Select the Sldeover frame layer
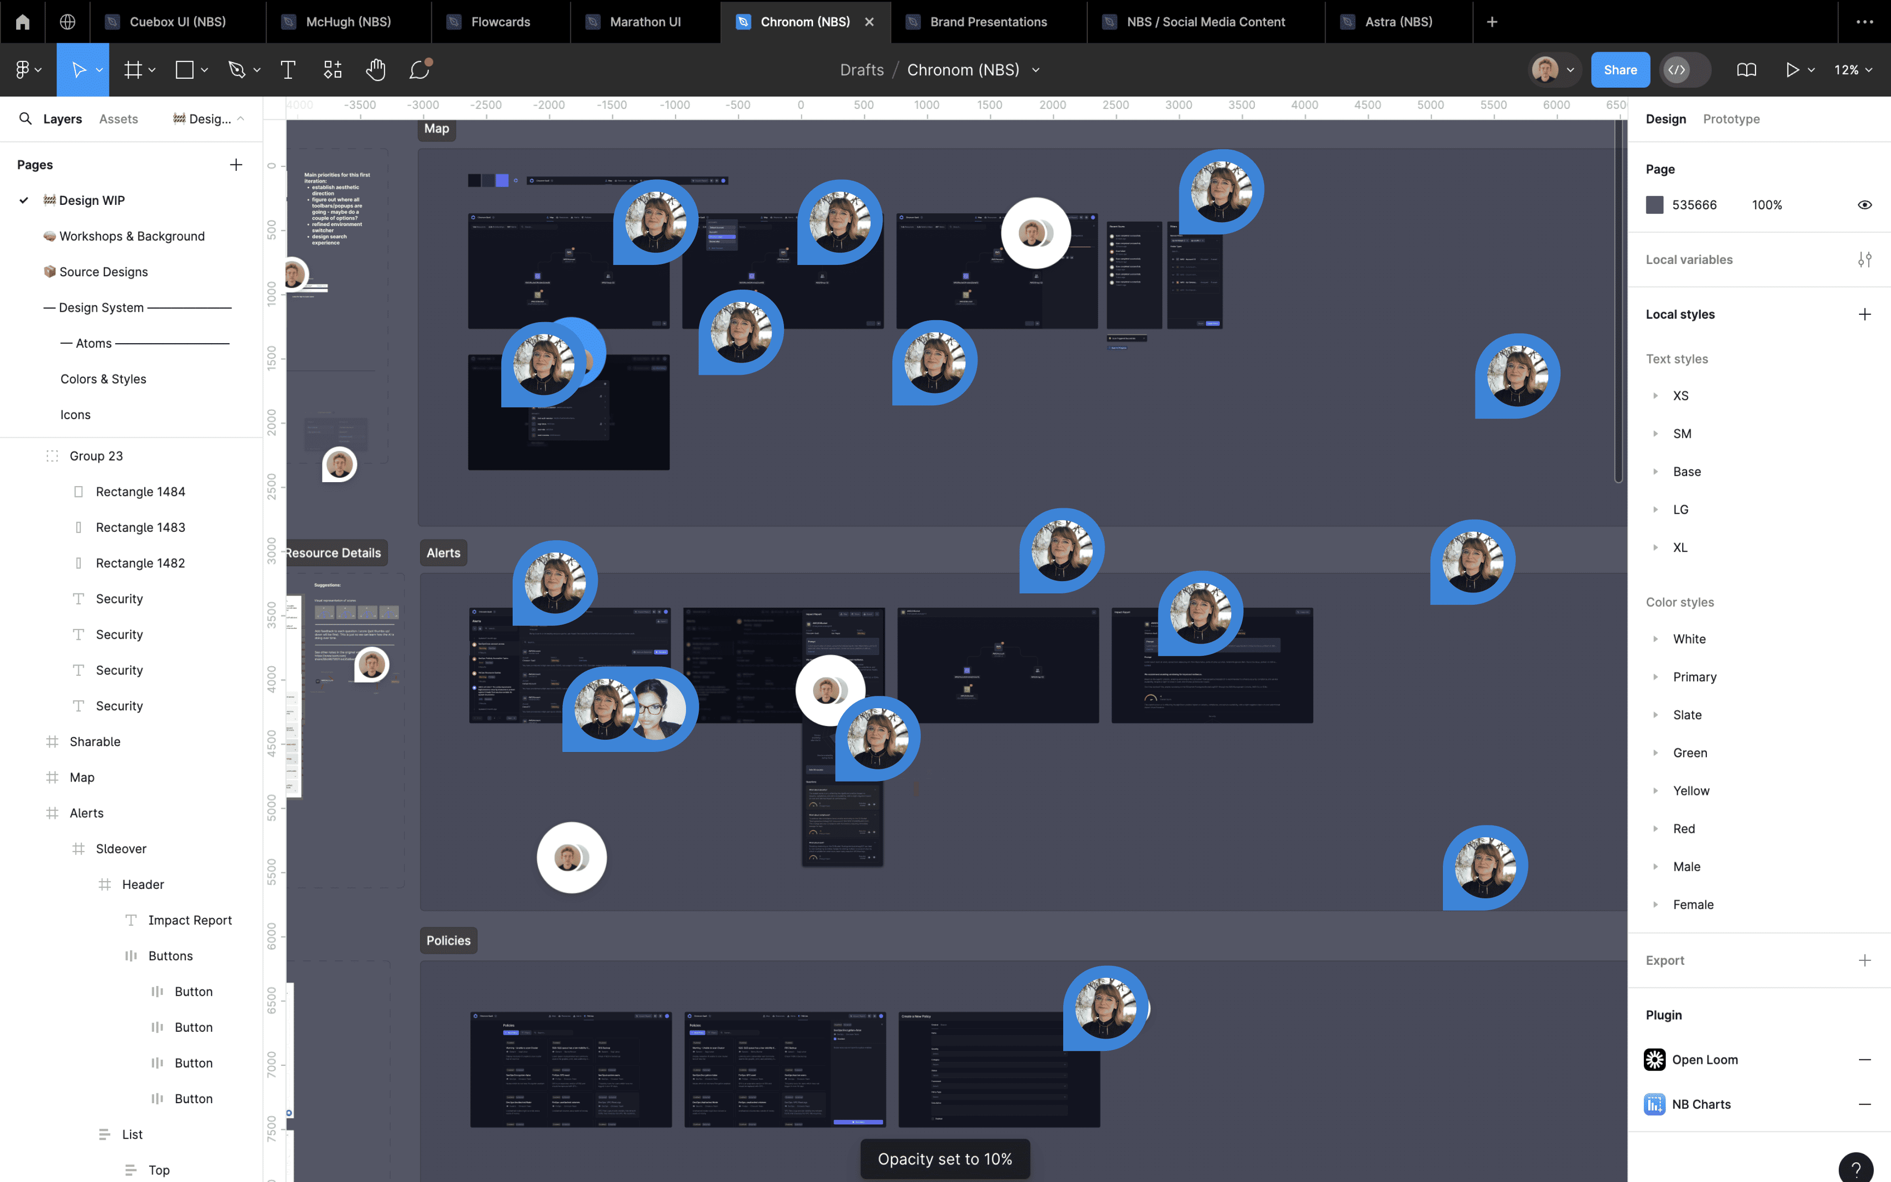 pyautogui.click(x=121, y=849)
